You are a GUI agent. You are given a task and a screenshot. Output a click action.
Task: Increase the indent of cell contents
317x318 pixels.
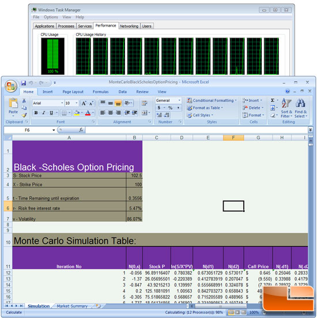(134, 113)
